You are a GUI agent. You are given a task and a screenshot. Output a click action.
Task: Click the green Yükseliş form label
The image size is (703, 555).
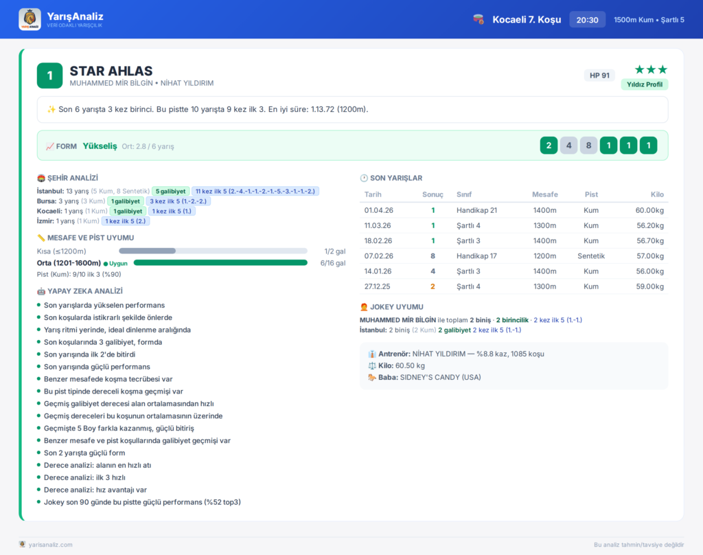100,146
